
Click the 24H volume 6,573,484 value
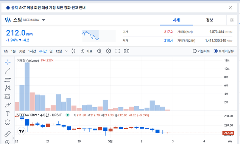(x=217, y=32)
